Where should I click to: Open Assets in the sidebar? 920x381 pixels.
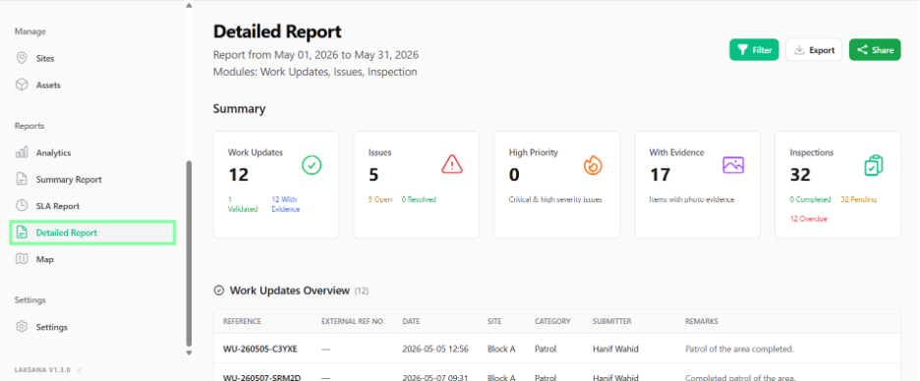(48, 85)
